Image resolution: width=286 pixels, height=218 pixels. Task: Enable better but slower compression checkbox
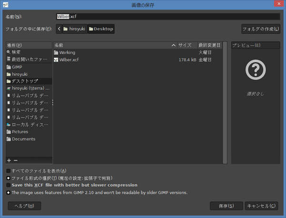click(x=8, y=185)
